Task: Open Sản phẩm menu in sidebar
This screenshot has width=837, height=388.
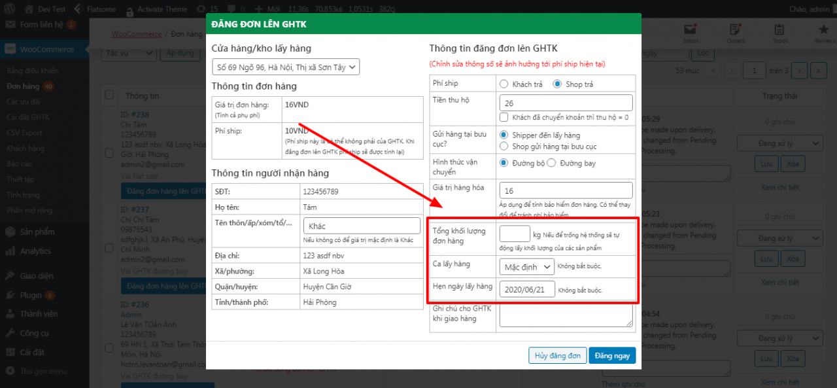Action: click(37, 232)
